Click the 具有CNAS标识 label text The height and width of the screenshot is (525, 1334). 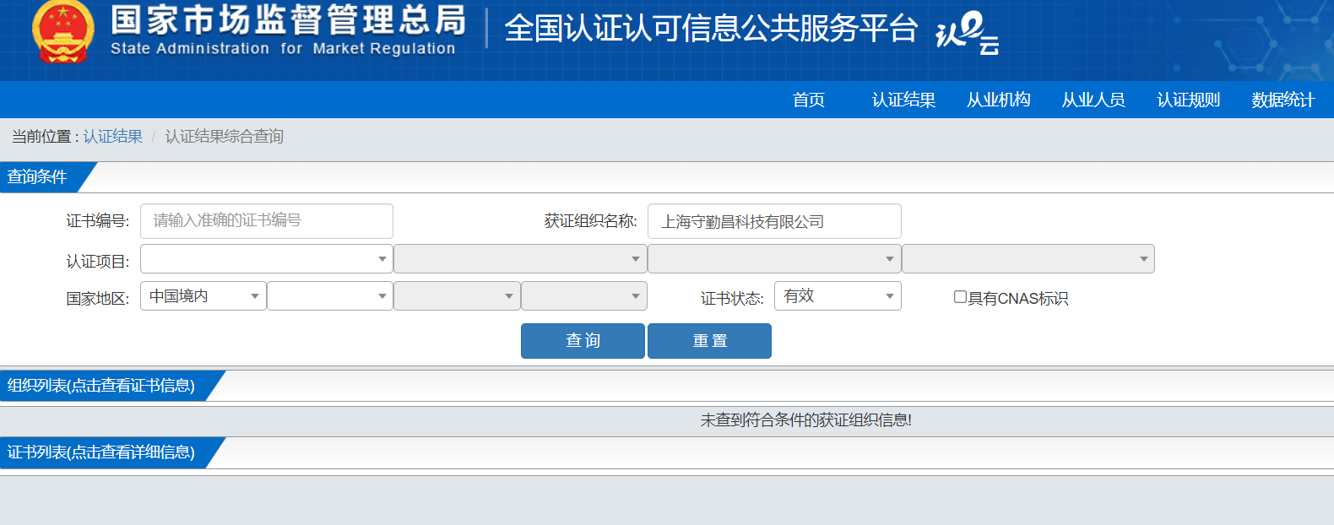tap(1018, 299)
